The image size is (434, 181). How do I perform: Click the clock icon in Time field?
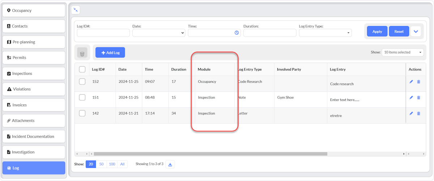(237, 33)
